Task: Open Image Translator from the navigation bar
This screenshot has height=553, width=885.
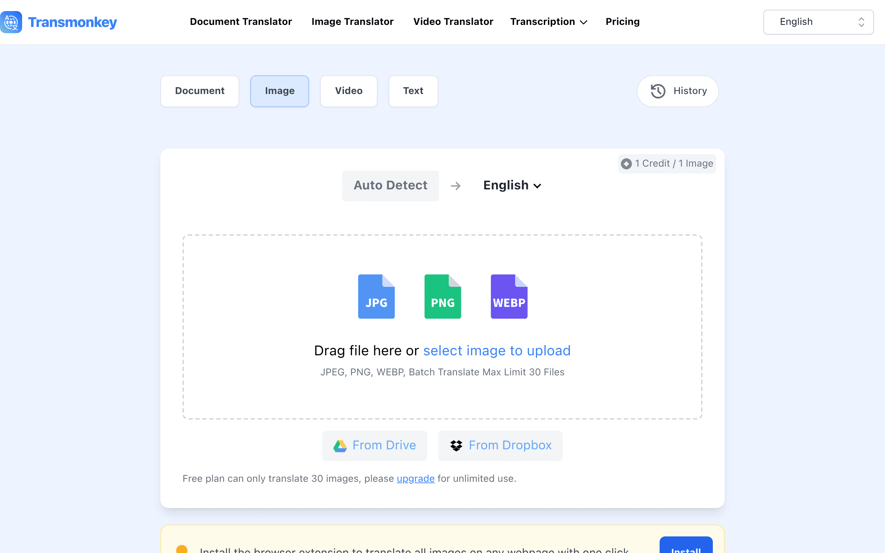Action: (x=352, y=21)
